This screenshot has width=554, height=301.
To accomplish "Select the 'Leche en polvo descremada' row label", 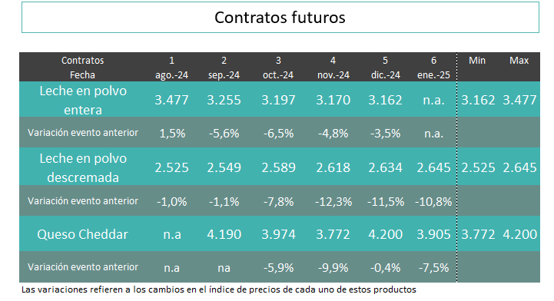I will pyautogui.click(x=83, y=167).
